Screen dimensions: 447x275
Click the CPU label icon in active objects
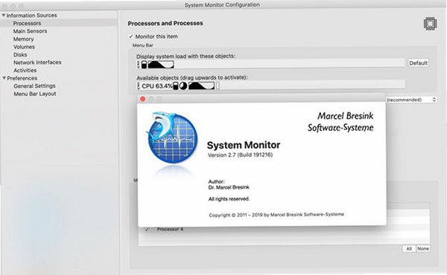(x=139, y=65)
